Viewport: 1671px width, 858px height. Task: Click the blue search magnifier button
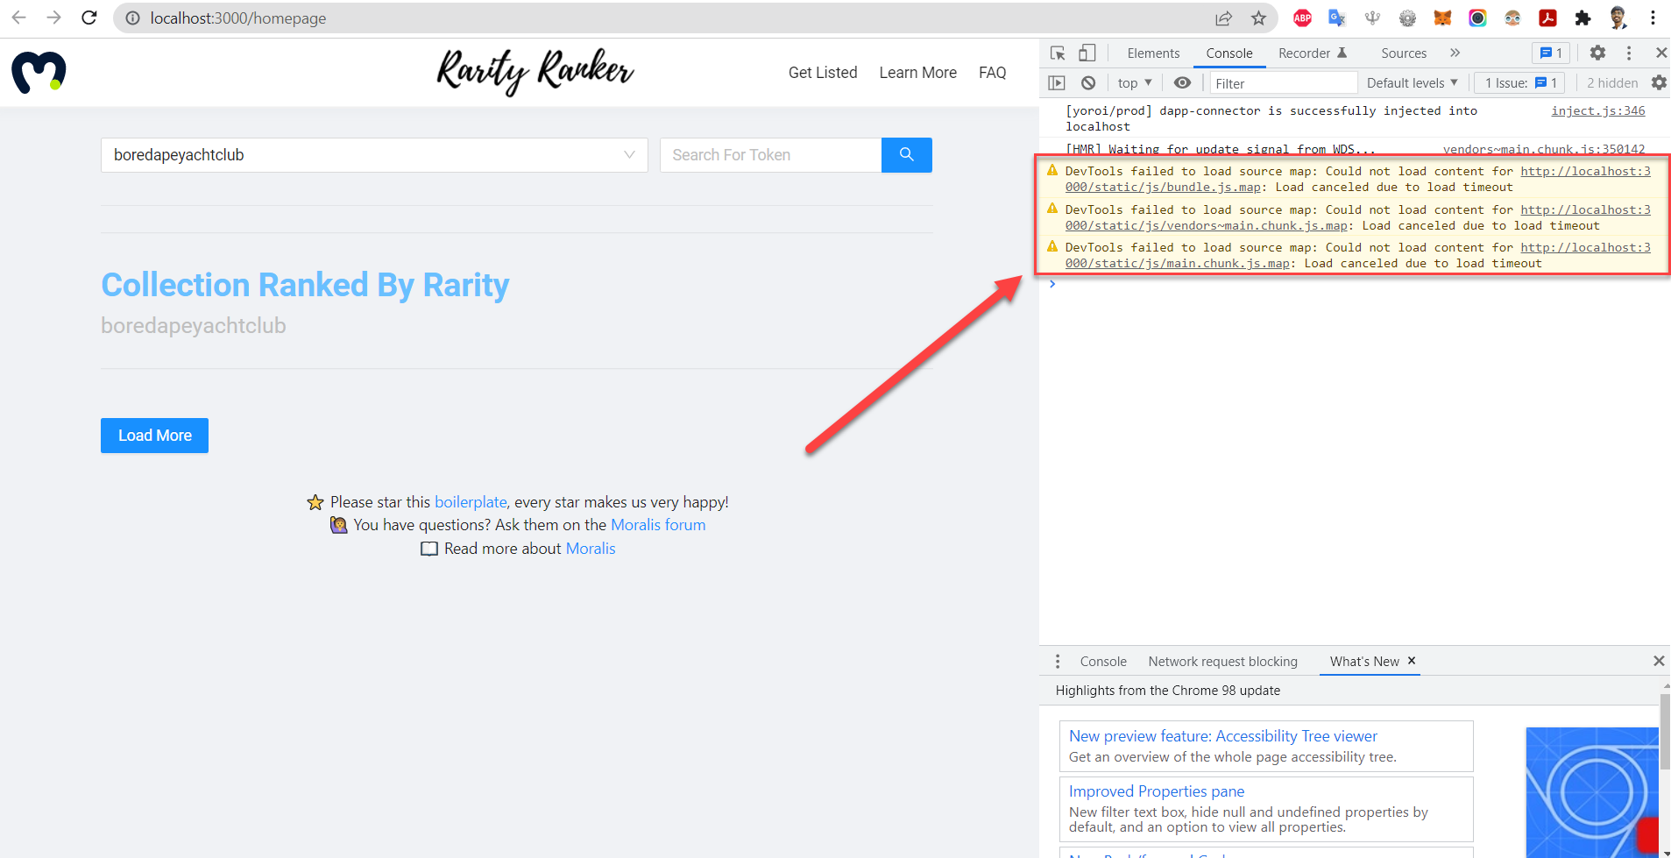[x=906, y=155]
